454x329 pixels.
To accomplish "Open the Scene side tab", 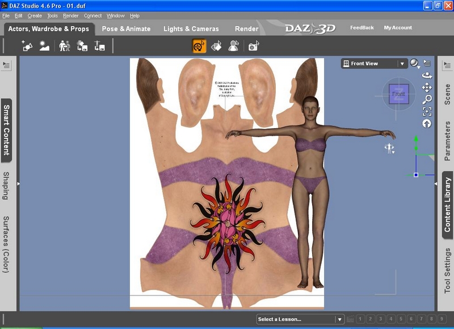I will point(447,94).
